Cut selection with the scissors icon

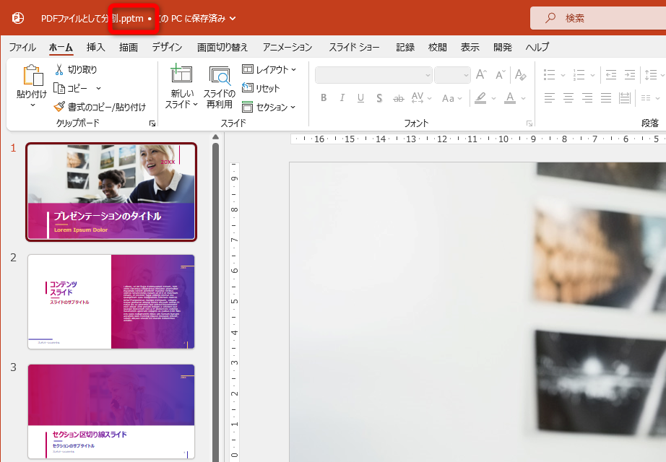[x=59, y=69]
